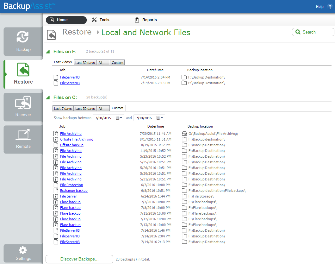Open Flare backup link dated 7/8/2016

pyautogui.click(x=70, y=208)
